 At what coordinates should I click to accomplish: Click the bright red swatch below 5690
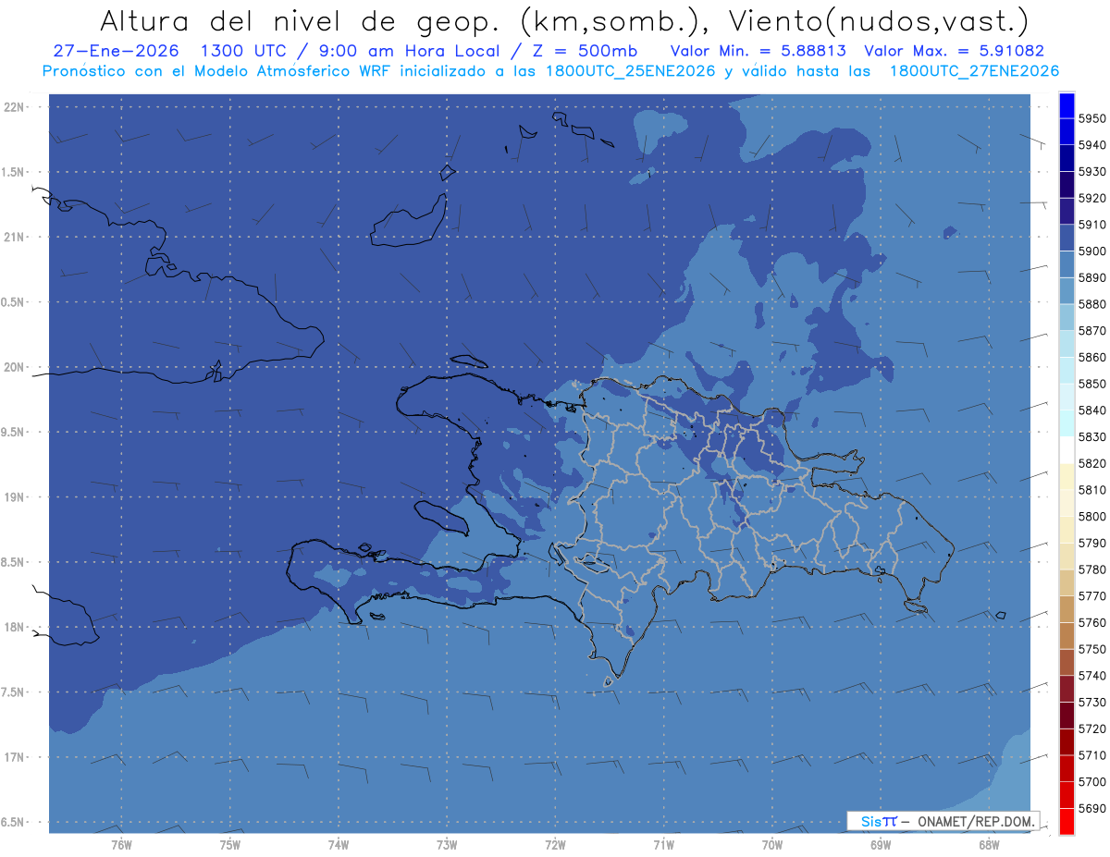(x=1067, y=821)
